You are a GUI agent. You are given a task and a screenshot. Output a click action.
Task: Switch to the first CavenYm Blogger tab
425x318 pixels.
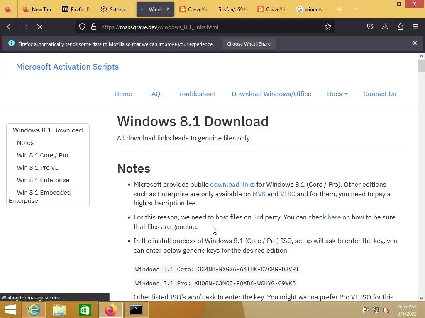194,9
